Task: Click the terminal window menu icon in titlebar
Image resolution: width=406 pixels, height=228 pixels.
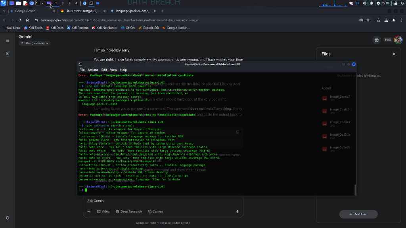Action: click(80, 64)
